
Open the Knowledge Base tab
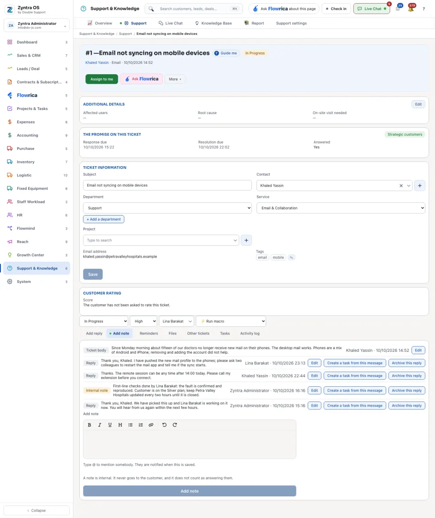(x=213, y=23)
